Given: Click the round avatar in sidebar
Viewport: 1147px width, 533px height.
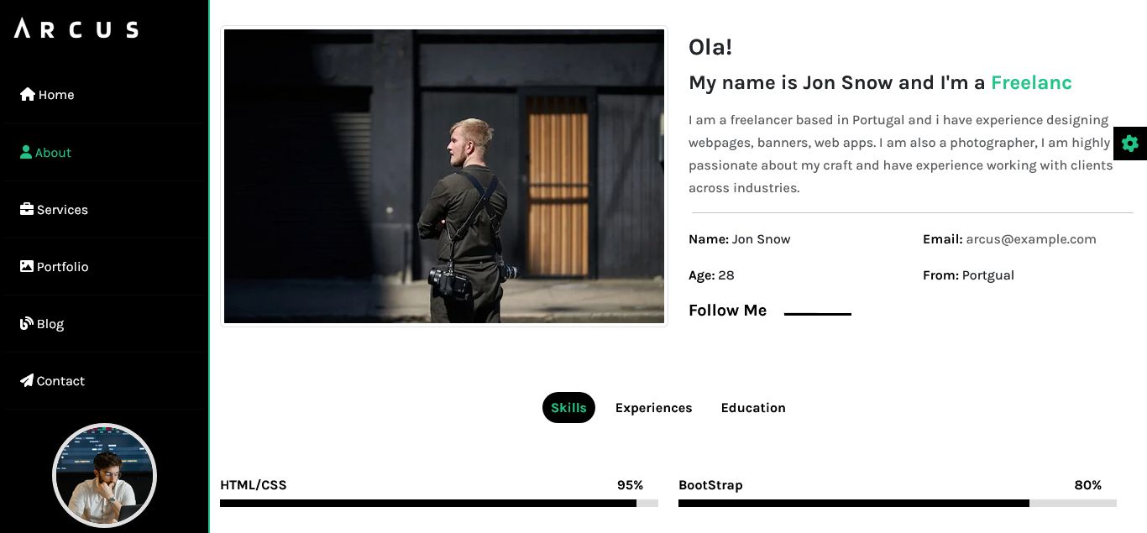Looking at the screenshot, I should click(104, 475).
